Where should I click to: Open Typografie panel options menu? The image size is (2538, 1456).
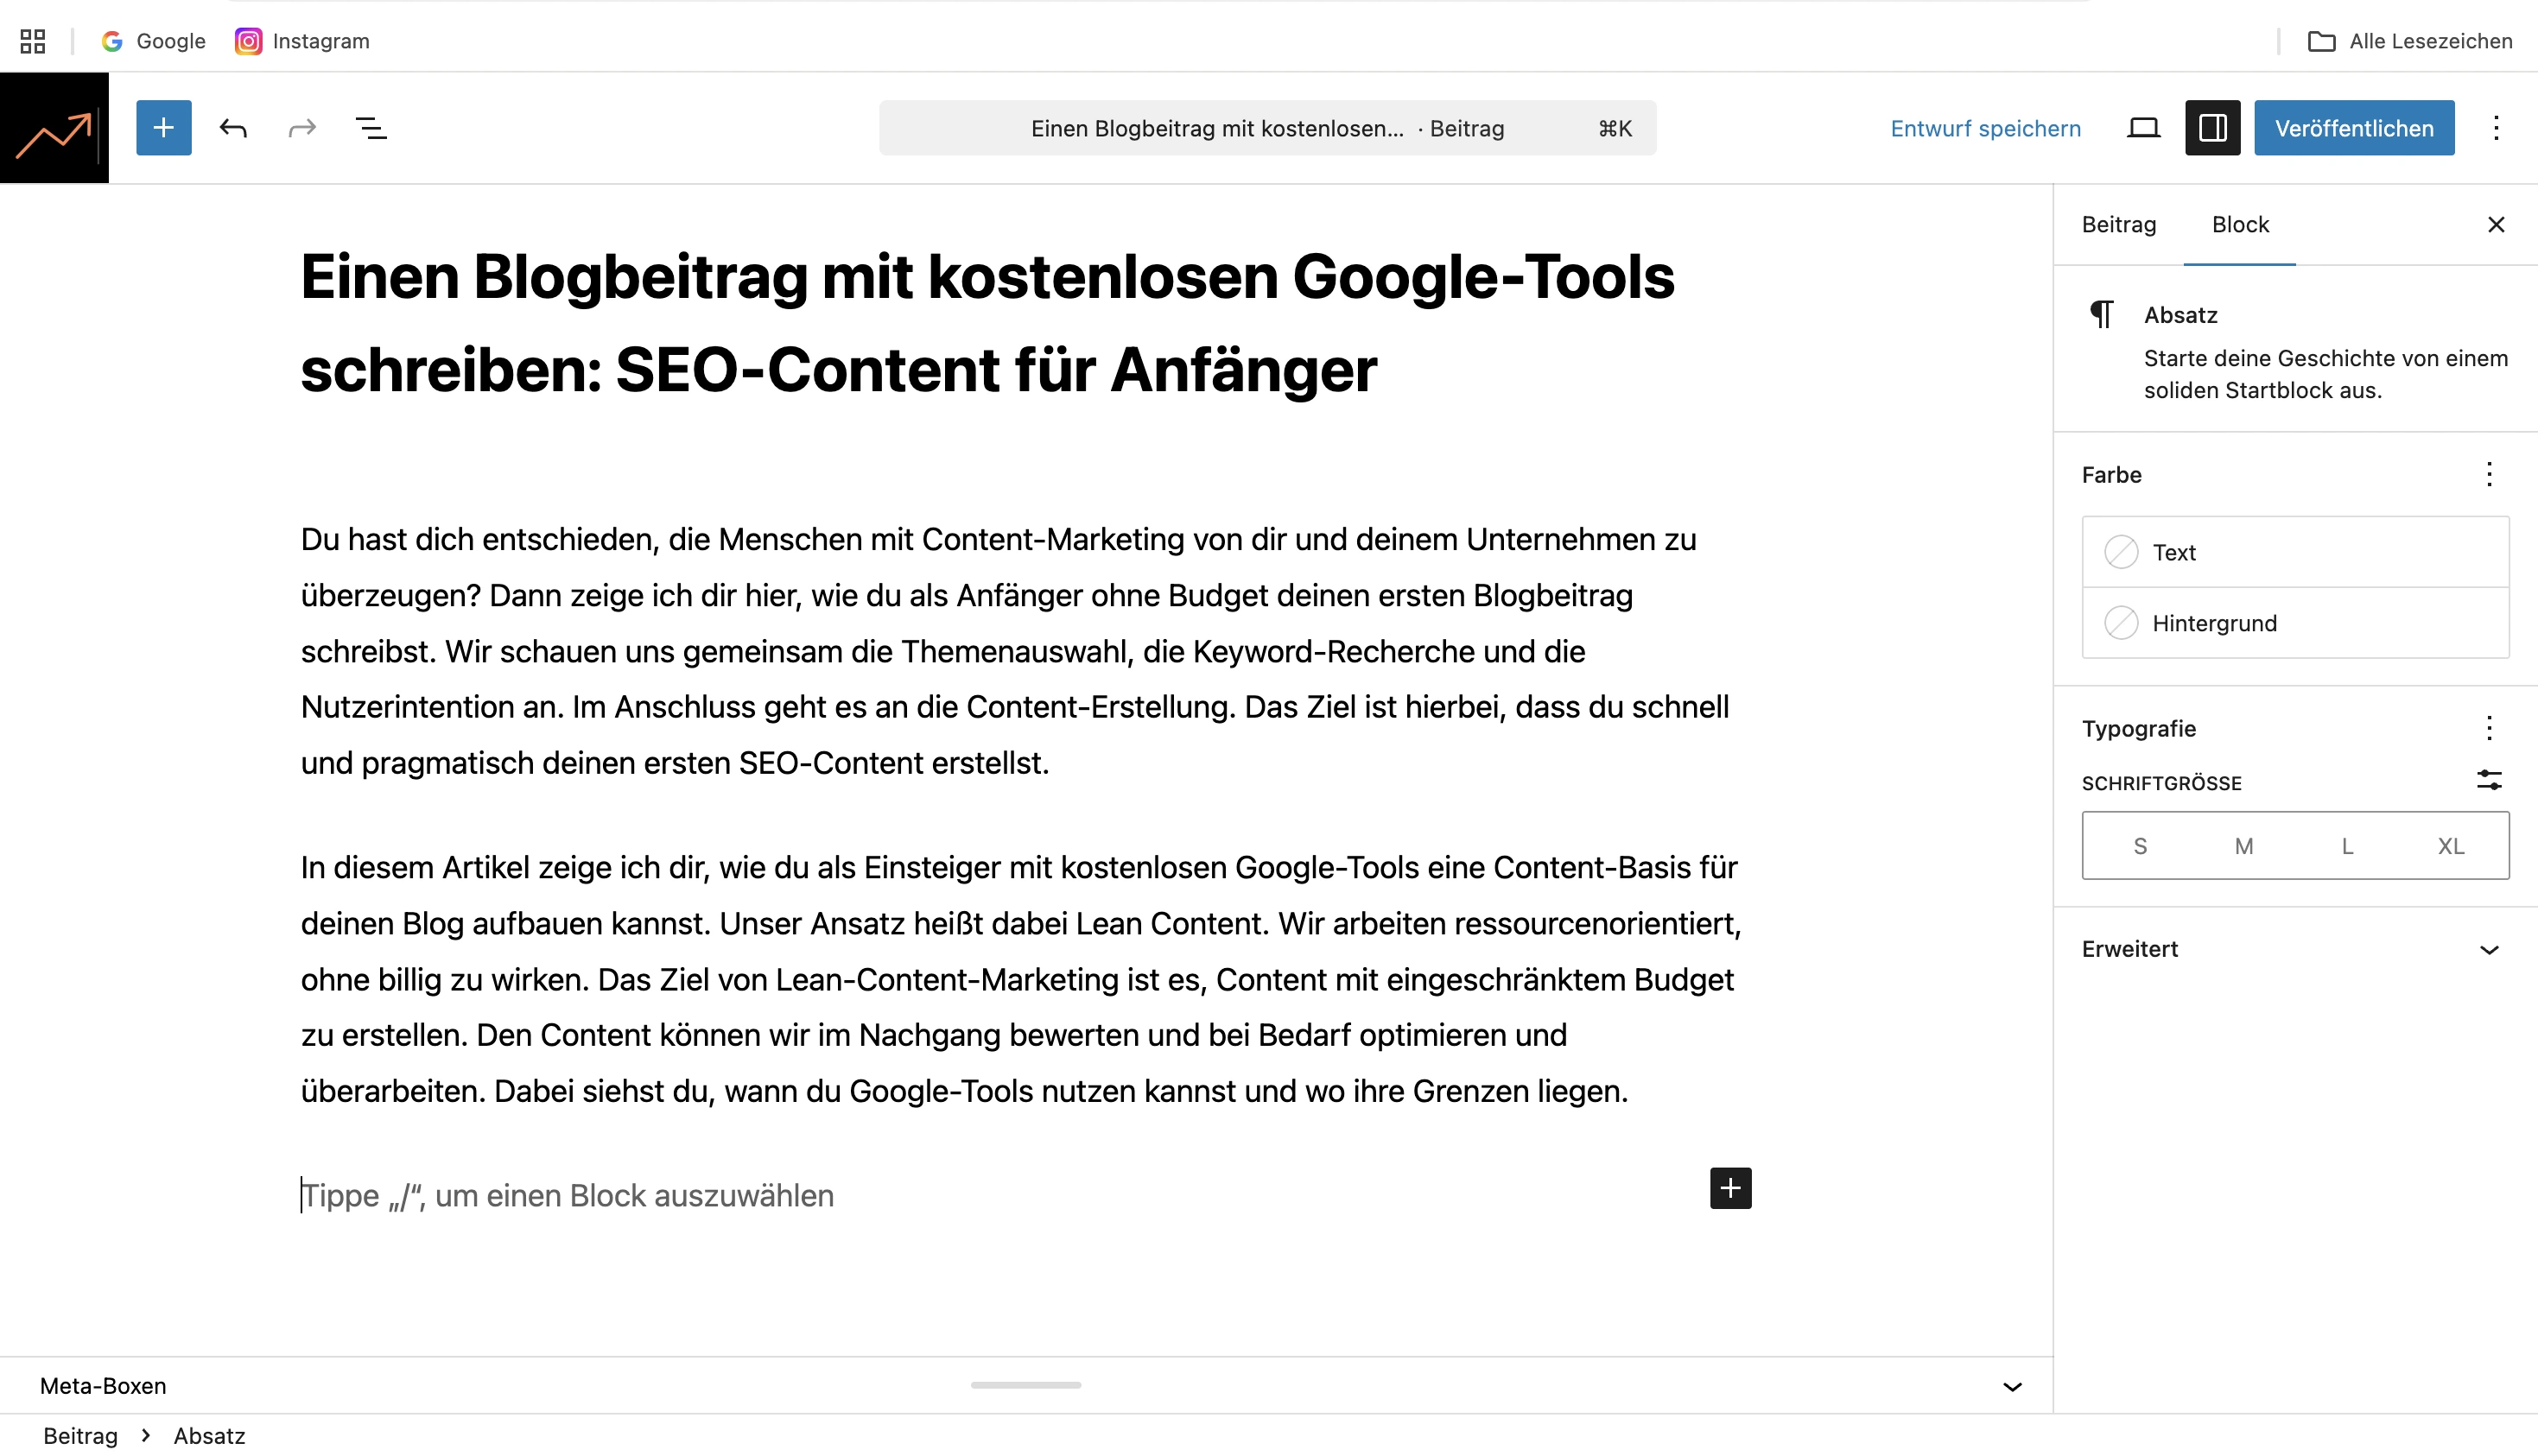2489,728
